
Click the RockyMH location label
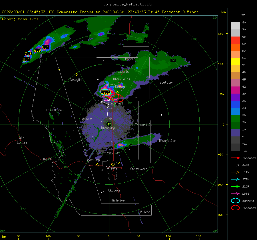[x=75, y=80]
